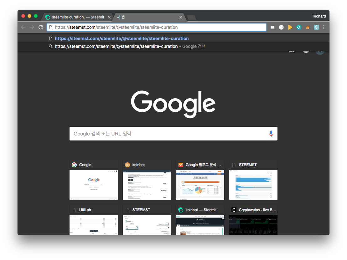Click the teal circular extension icon
The height and width of the screenshot is (260, 347).
point(299,27)
